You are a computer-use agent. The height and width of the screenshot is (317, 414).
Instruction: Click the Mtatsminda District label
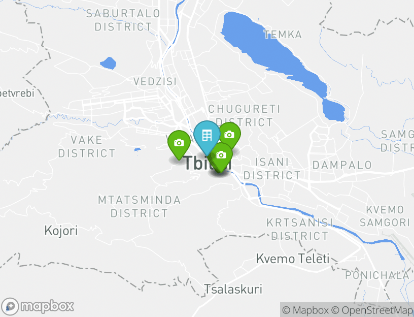(139, 206)
